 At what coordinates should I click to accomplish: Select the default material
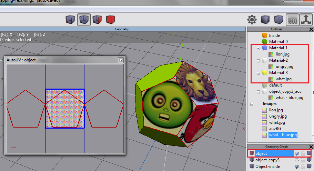(x=275, y=85)
